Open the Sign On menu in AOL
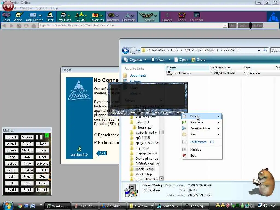Viewport: 280px width, 210px height. tap(42, 8)
